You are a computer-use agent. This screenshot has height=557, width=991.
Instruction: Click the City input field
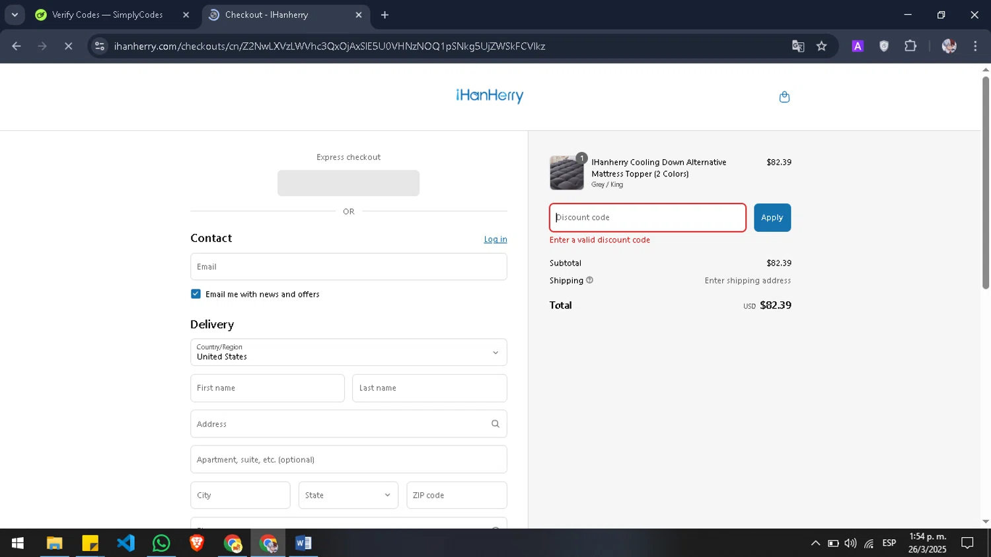pos(240,495)
